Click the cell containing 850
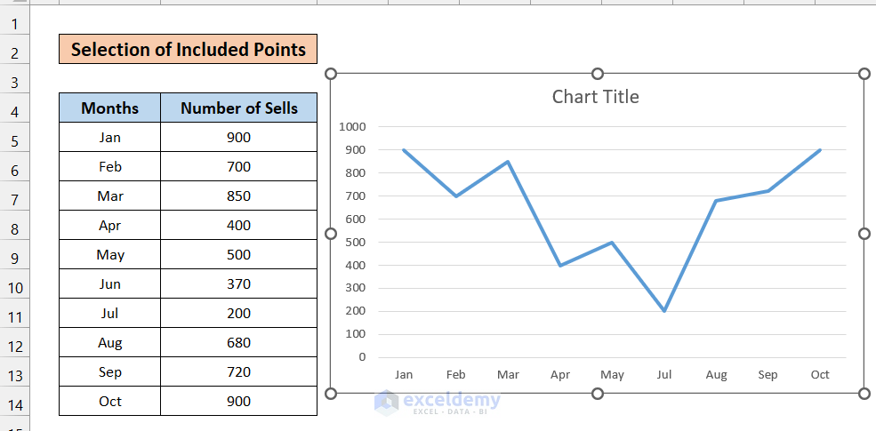876x431 pixels. pyautogui.click(x=238, y=196)
